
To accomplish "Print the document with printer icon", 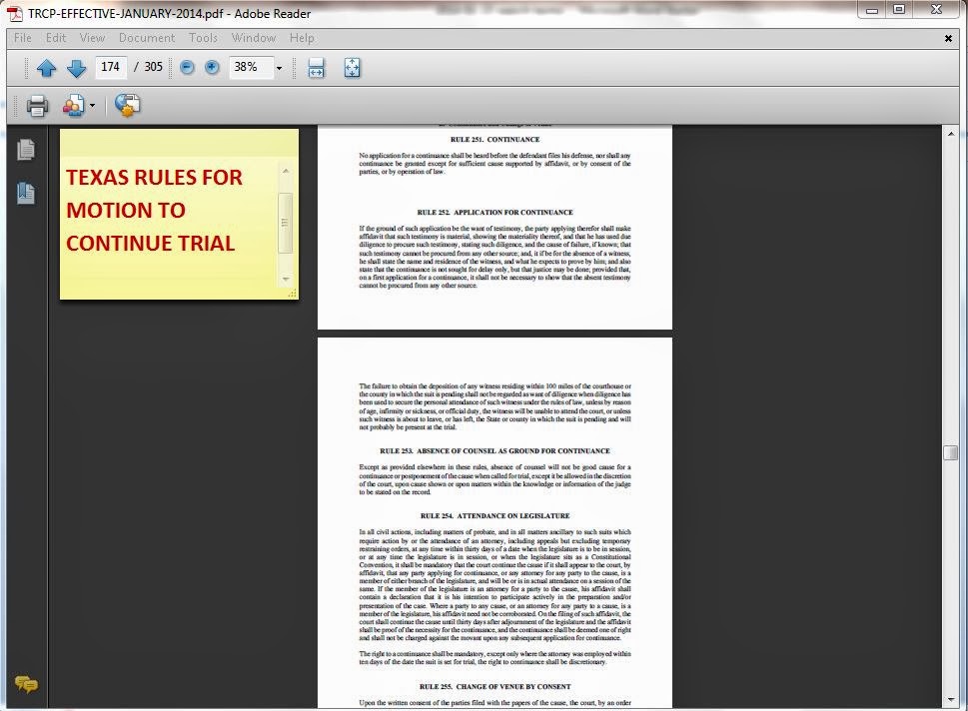I will coord(37,106).
